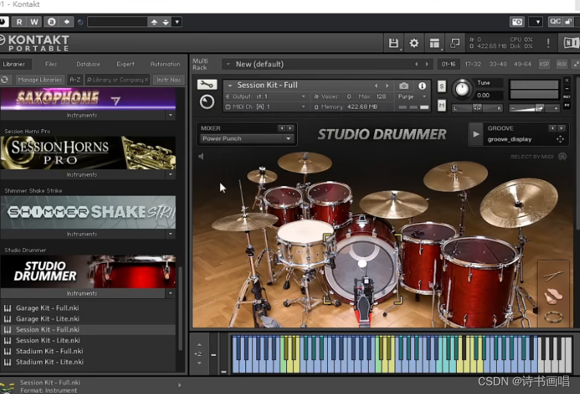The height and width of the screenshot is (394, 580).
Task: Play the groove with the play button
Action: pyautogui.click(x=477, y=134)
